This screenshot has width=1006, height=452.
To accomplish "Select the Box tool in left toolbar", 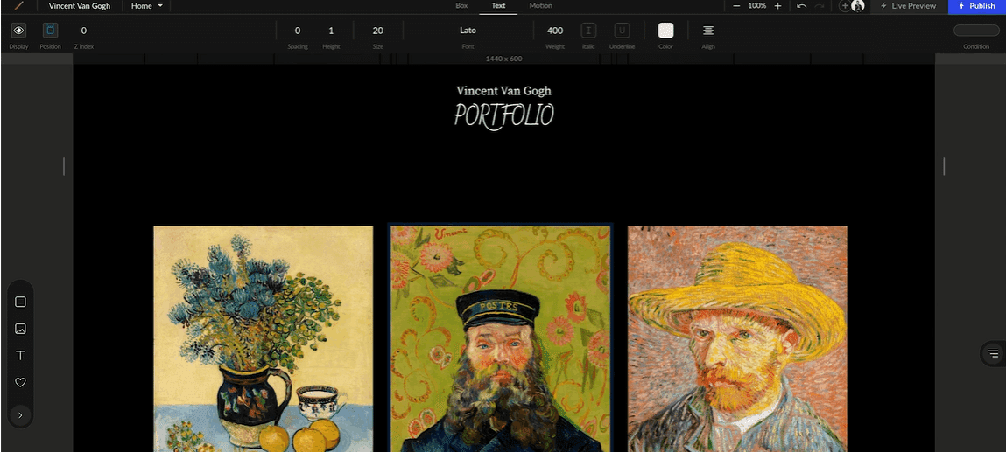I will pos(20,302).
